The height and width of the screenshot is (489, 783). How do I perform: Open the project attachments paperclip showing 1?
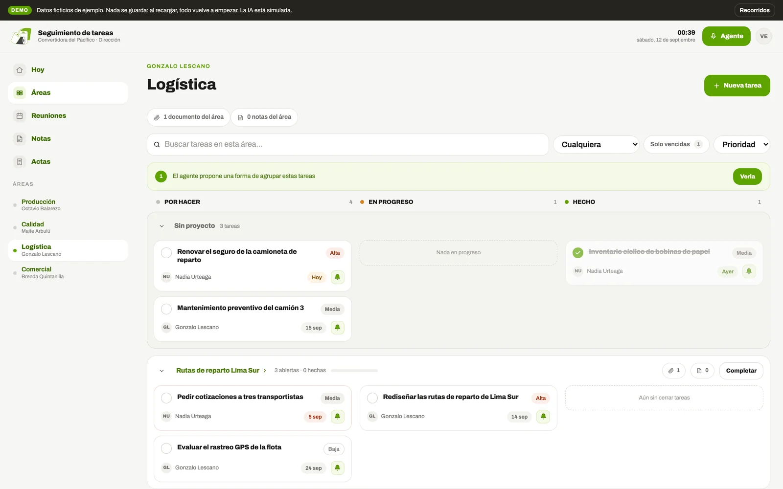pos(674,371)
